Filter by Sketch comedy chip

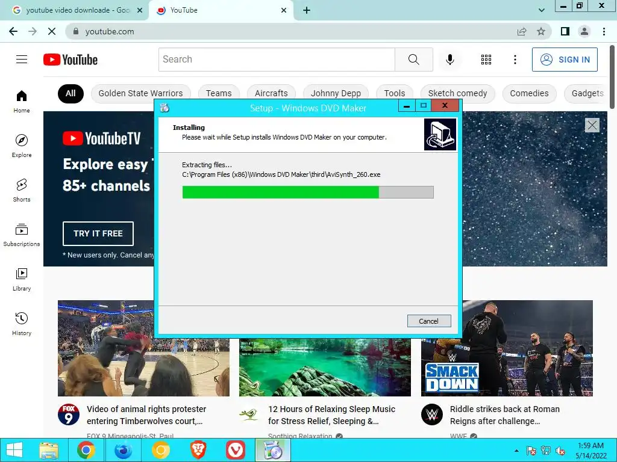(x=457, y=93)
